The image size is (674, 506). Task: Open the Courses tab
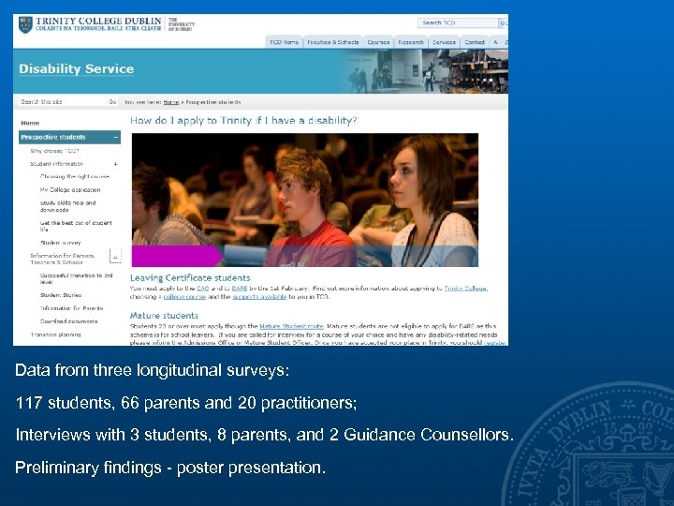[378, 42]
